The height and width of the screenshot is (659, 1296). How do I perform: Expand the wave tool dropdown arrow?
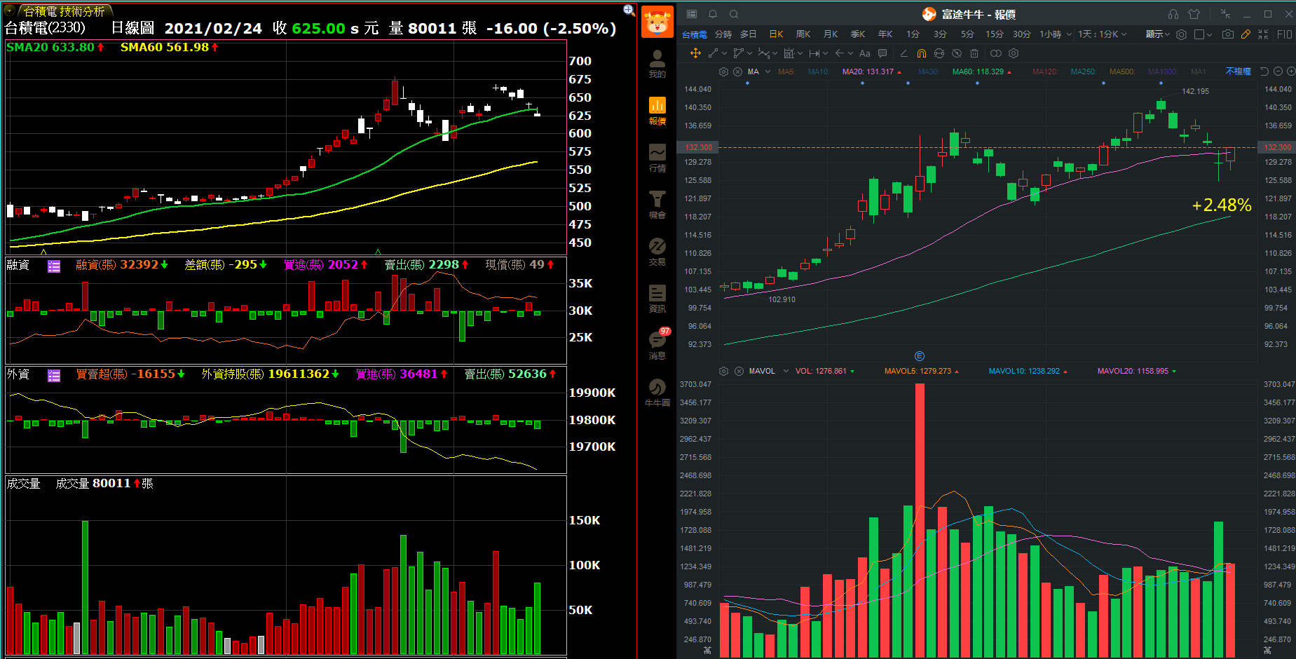click(775, 53)
